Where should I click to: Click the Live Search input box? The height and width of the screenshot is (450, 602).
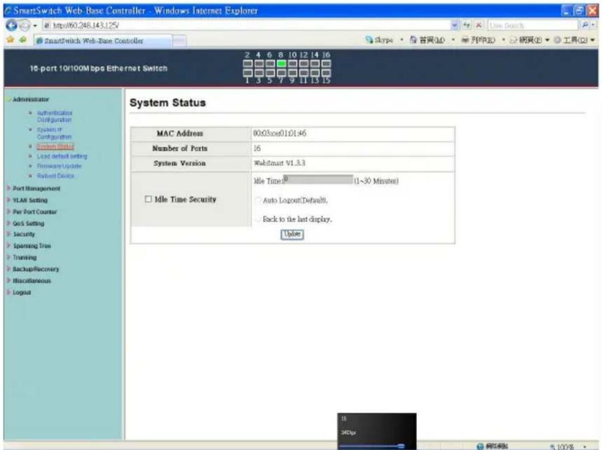(533, 25)
